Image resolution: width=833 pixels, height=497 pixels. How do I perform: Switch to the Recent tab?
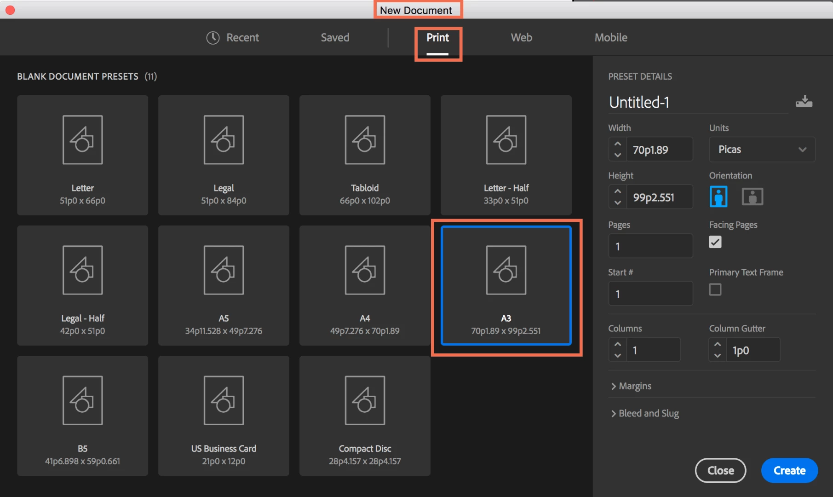pyautogui.click(x=233, y=38)
